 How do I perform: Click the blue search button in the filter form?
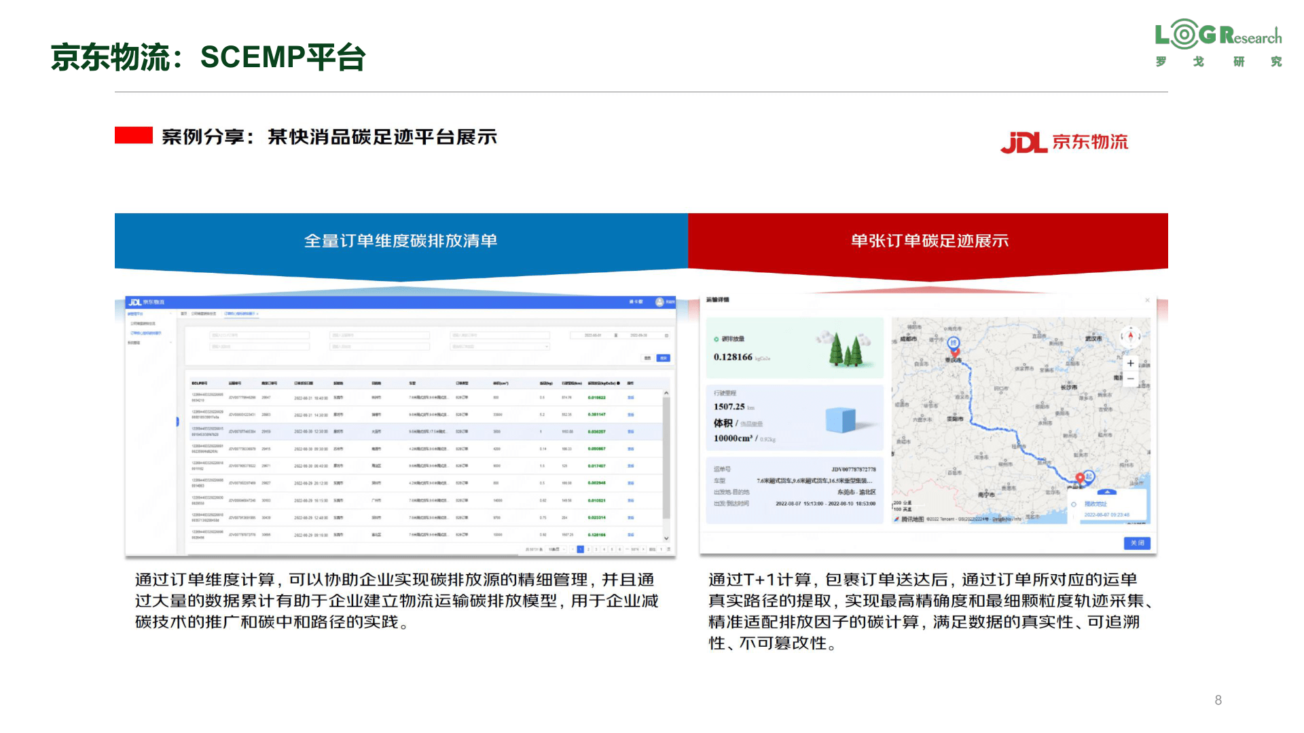pos(664,358)
